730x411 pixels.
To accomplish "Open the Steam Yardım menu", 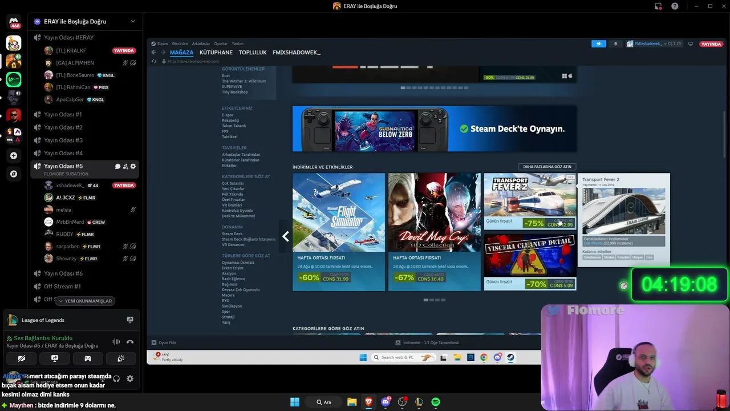I will 237,44.
